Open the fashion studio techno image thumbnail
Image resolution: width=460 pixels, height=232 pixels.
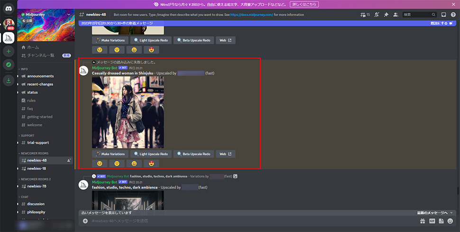[128, 200]
